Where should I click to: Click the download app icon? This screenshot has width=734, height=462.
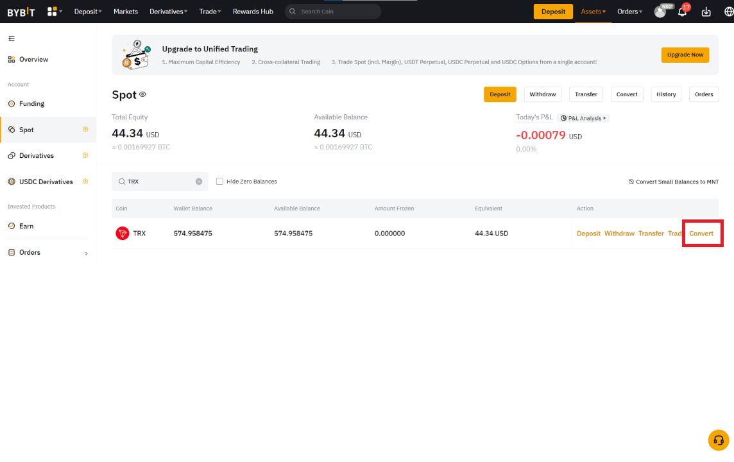click(706, 12)
